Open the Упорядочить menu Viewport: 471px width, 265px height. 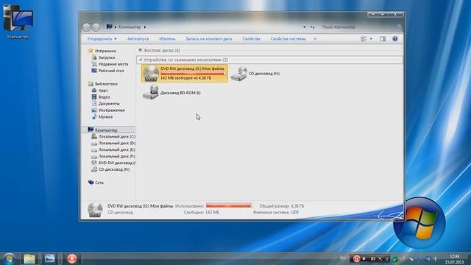pos(102,39)
